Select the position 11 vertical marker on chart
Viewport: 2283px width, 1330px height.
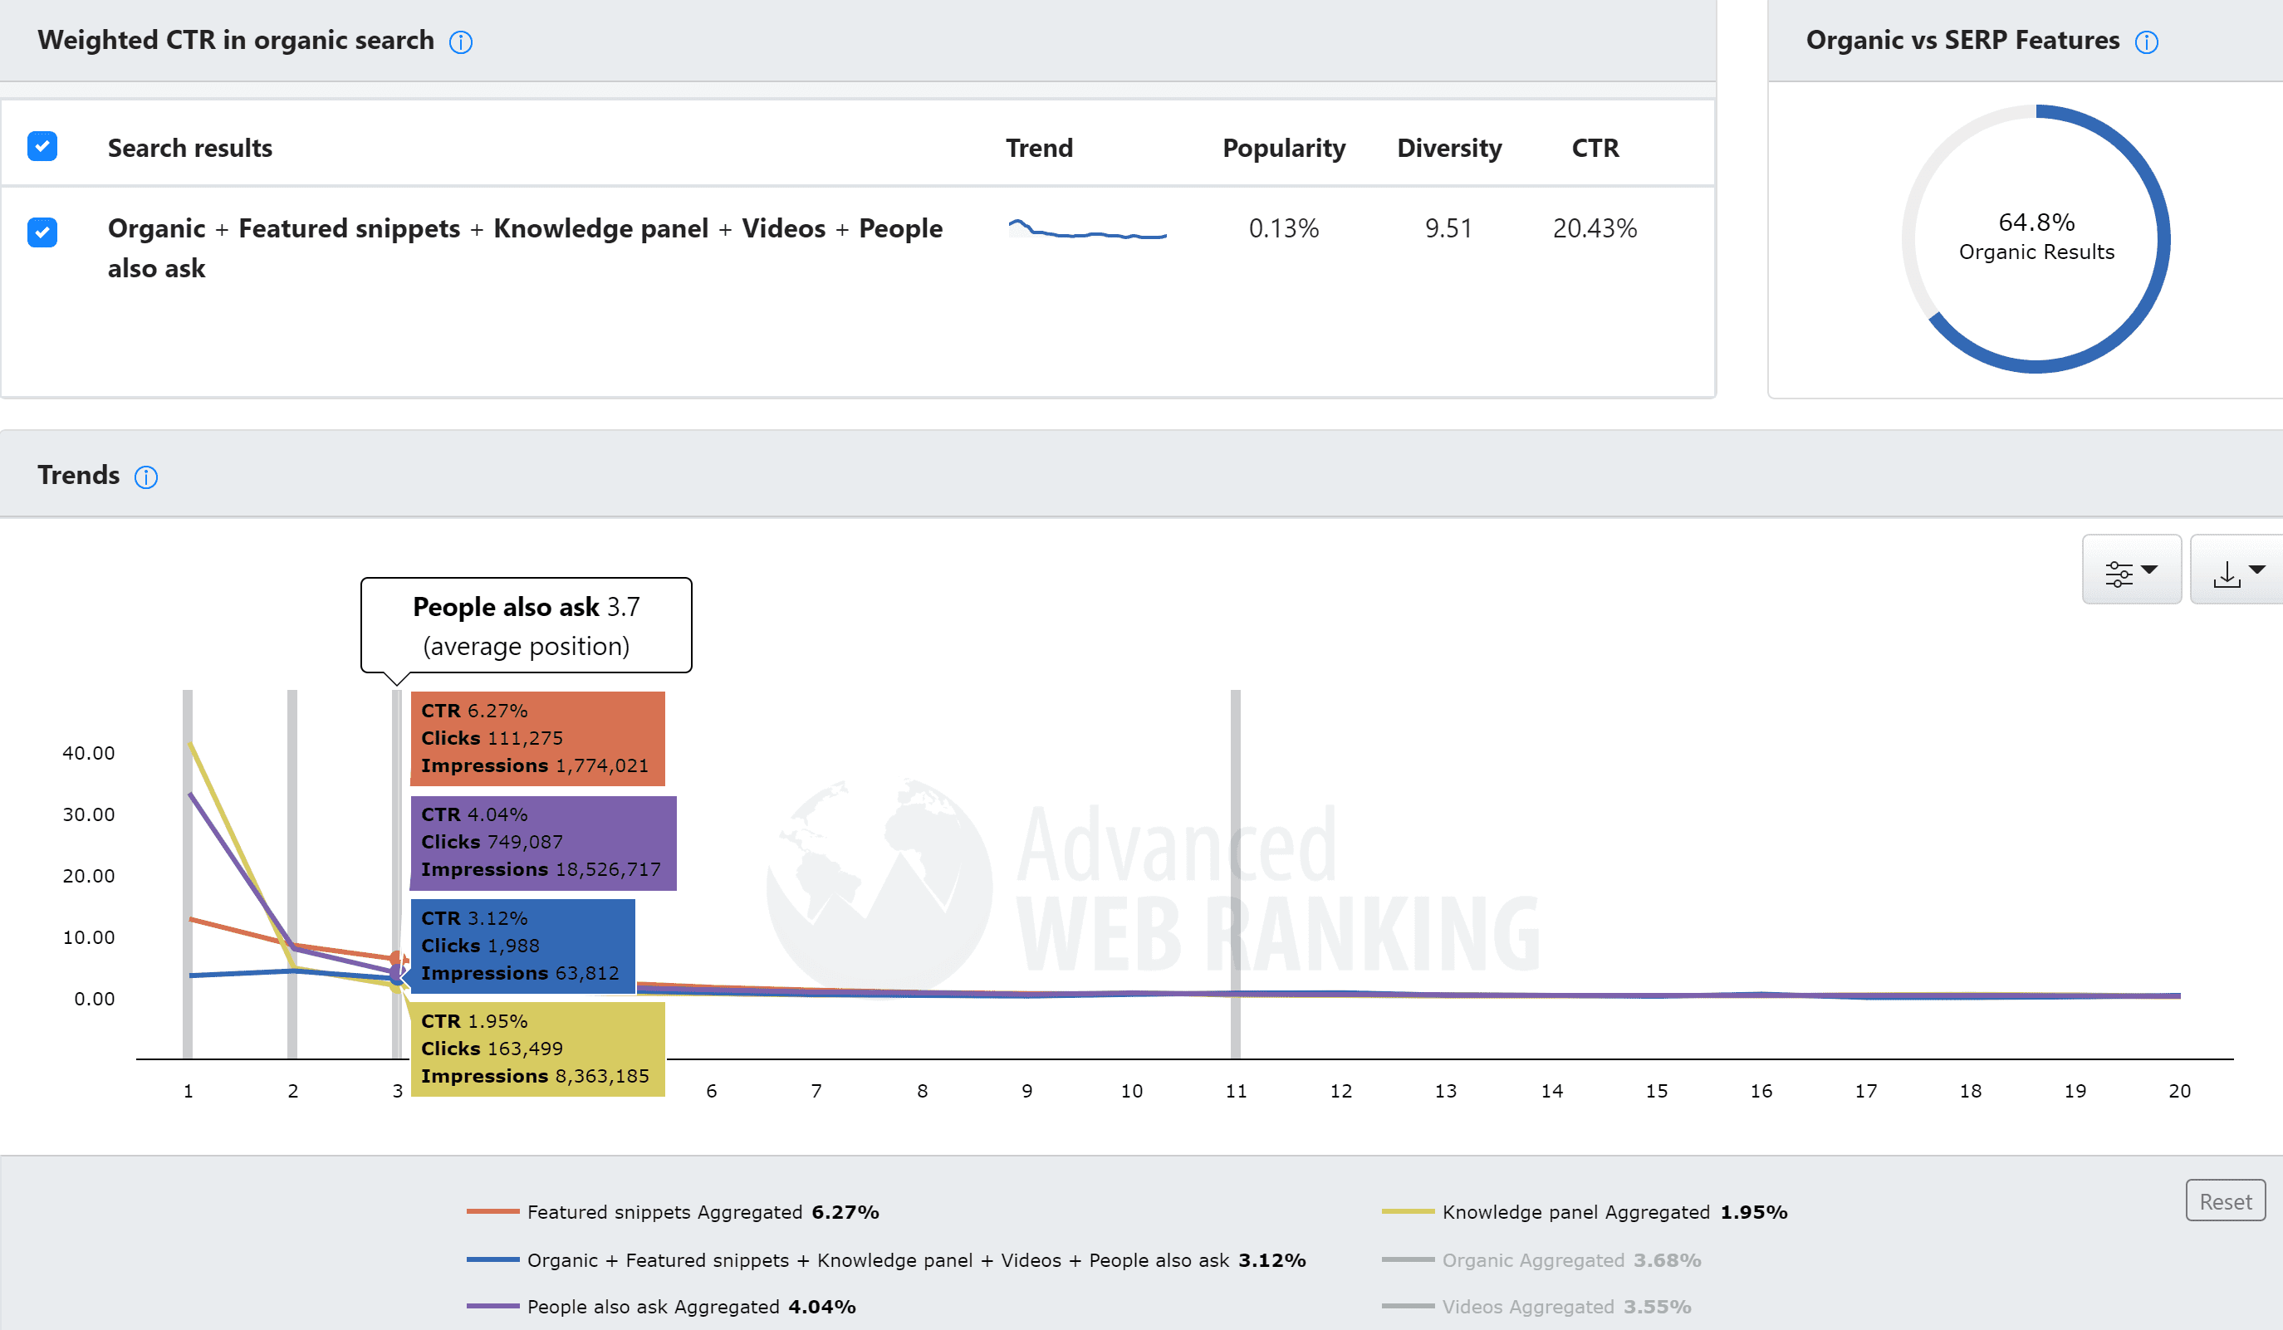tap(1235, 873)
